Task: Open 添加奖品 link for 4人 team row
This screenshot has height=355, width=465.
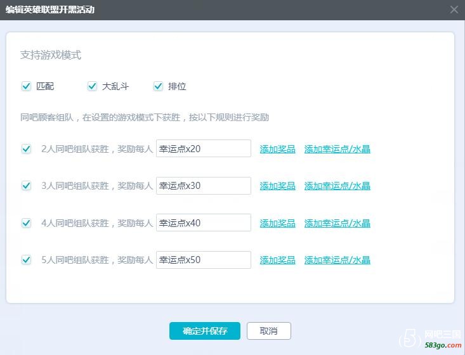Action: pos(278,223)
